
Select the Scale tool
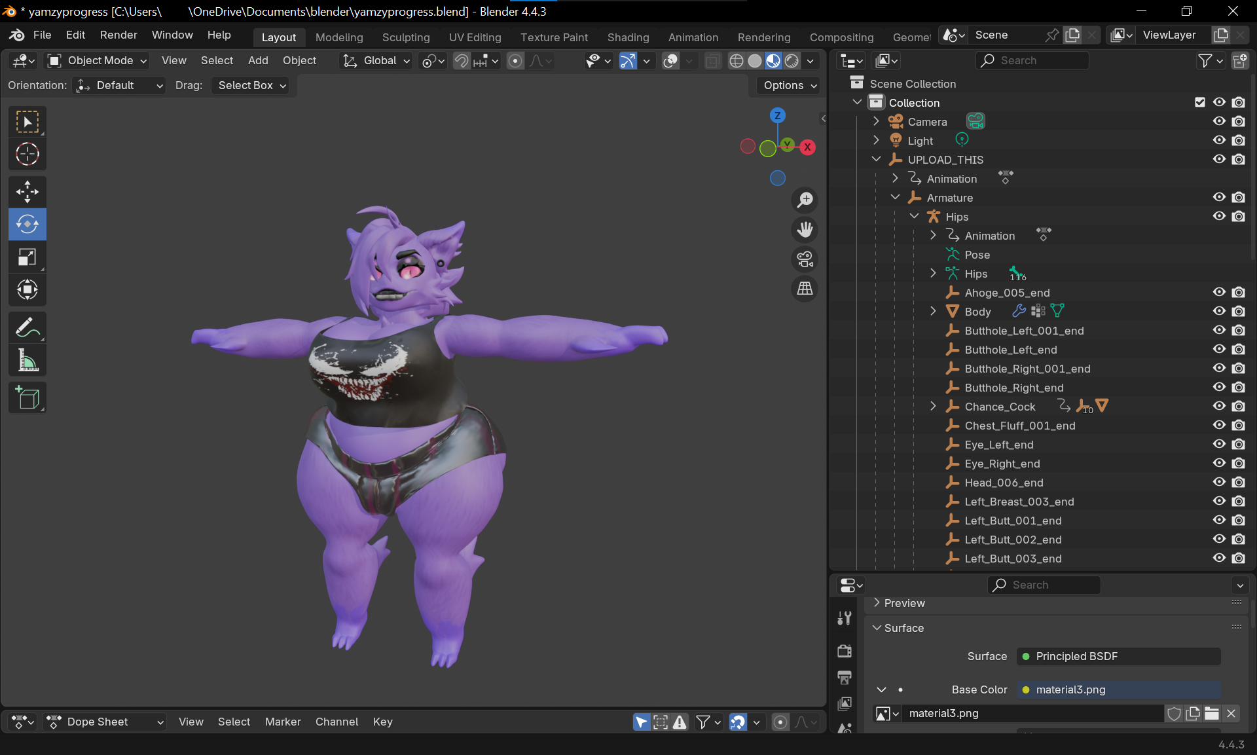(x=27, y=257)
